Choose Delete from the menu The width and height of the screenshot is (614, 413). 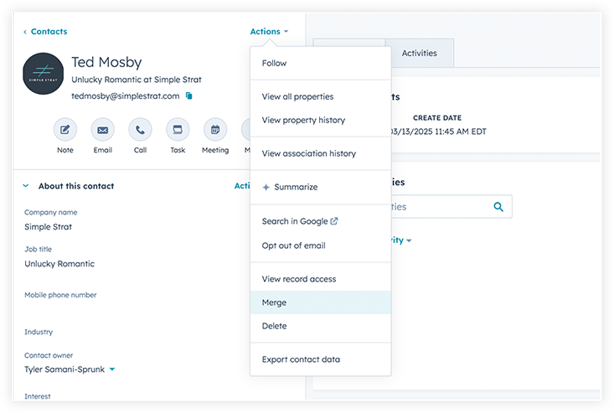point(274,325)
